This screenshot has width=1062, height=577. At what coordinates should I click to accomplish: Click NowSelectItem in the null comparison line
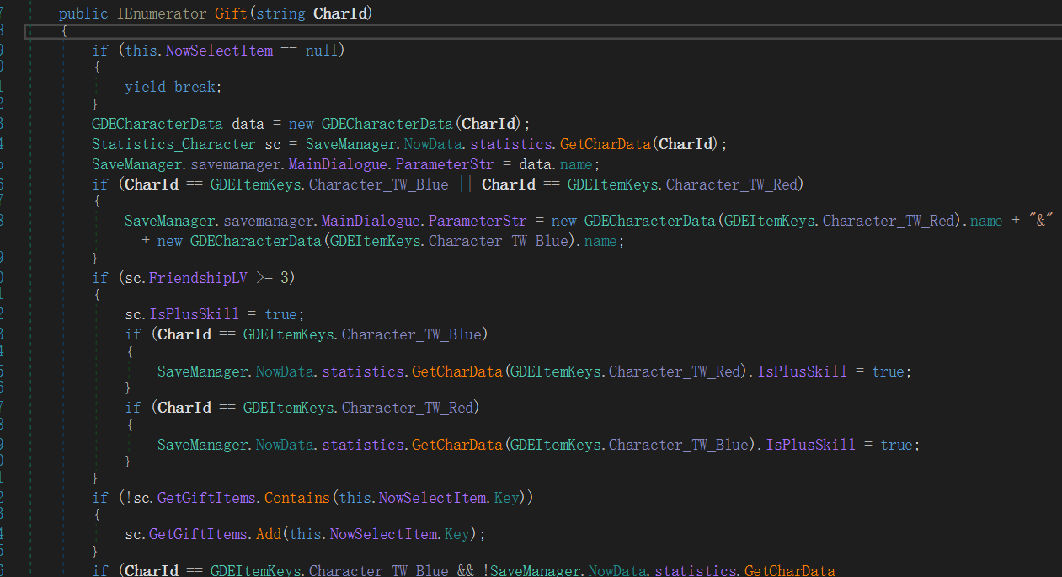[219, 51]
